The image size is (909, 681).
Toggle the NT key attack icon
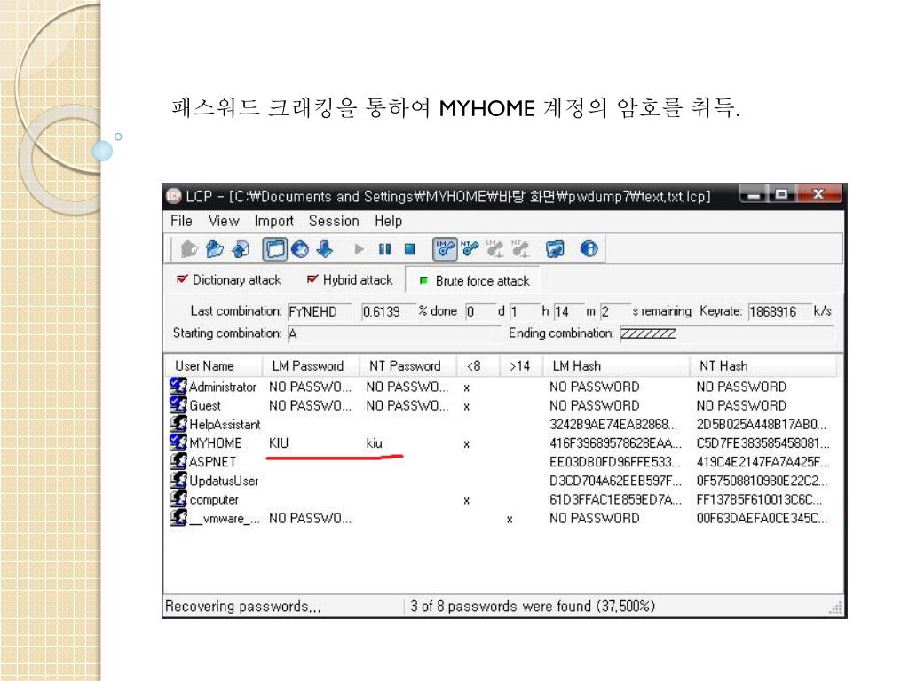[x=470, y=249]
